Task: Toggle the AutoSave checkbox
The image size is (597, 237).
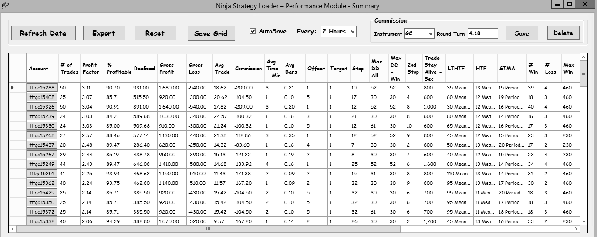Action: coord(253,31)
